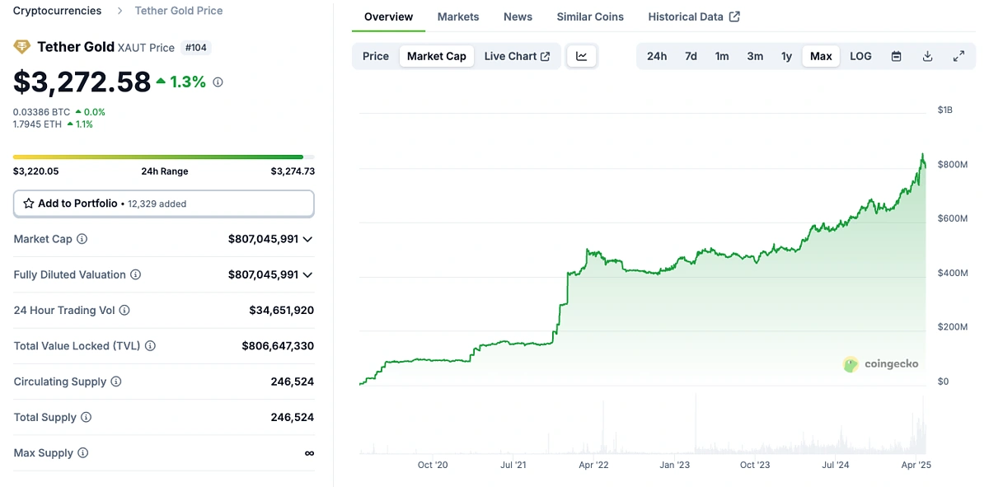Download the chart data
Viewport: 989px width, 487px height.
pos(927,56)
